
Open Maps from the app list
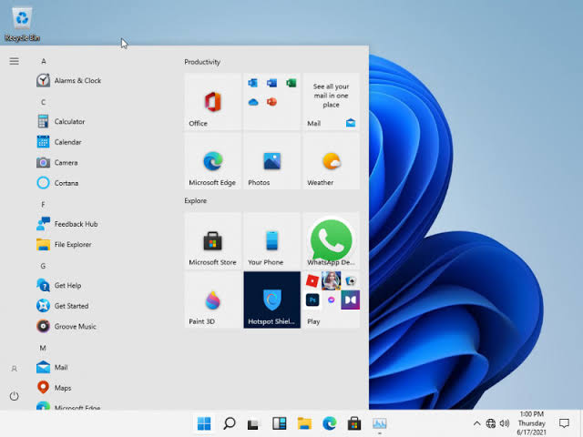[x=55, y=388]
